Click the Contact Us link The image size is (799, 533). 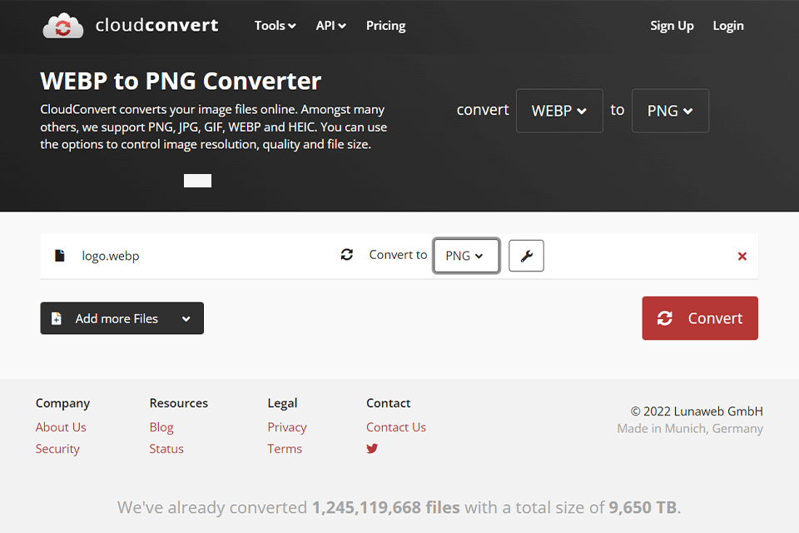tap(396, 427)
